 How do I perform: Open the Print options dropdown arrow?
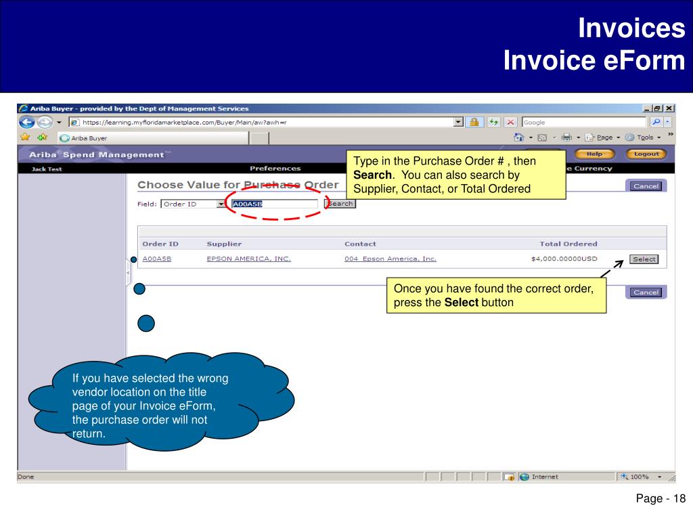578,137
